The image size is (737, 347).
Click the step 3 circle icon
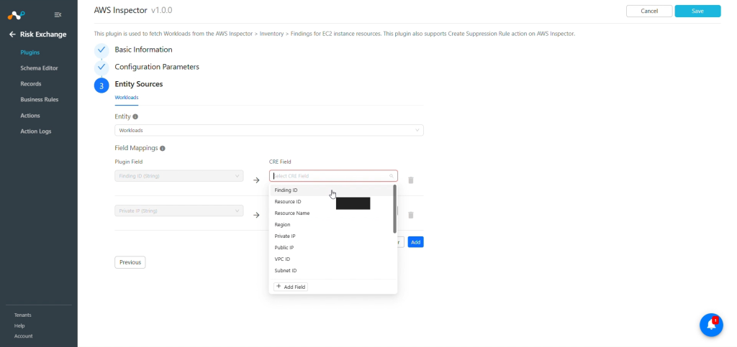(101, 85)
